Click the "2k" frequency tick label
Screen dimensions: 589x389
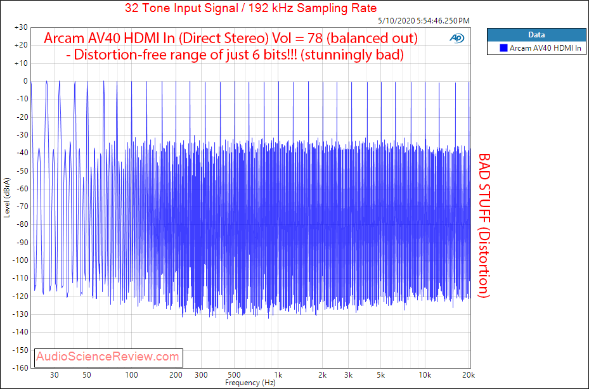(x=322, y=374)
